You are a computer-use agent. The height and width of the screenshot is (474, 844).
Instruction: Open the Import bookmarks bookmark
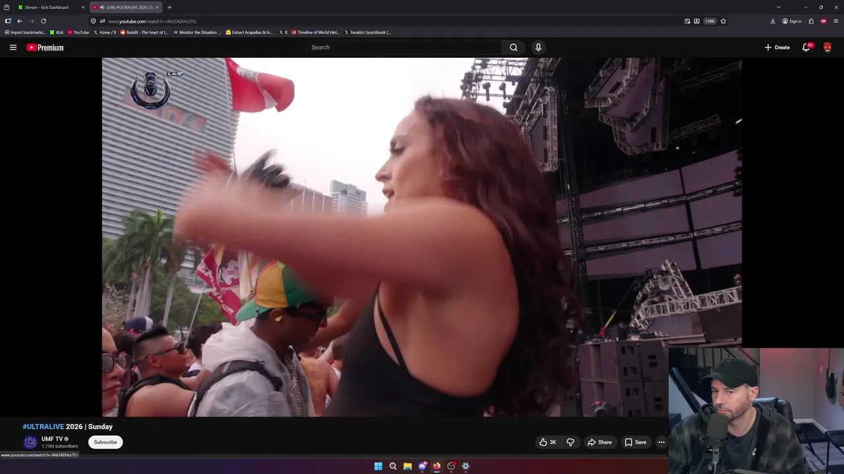pos(25,32)
